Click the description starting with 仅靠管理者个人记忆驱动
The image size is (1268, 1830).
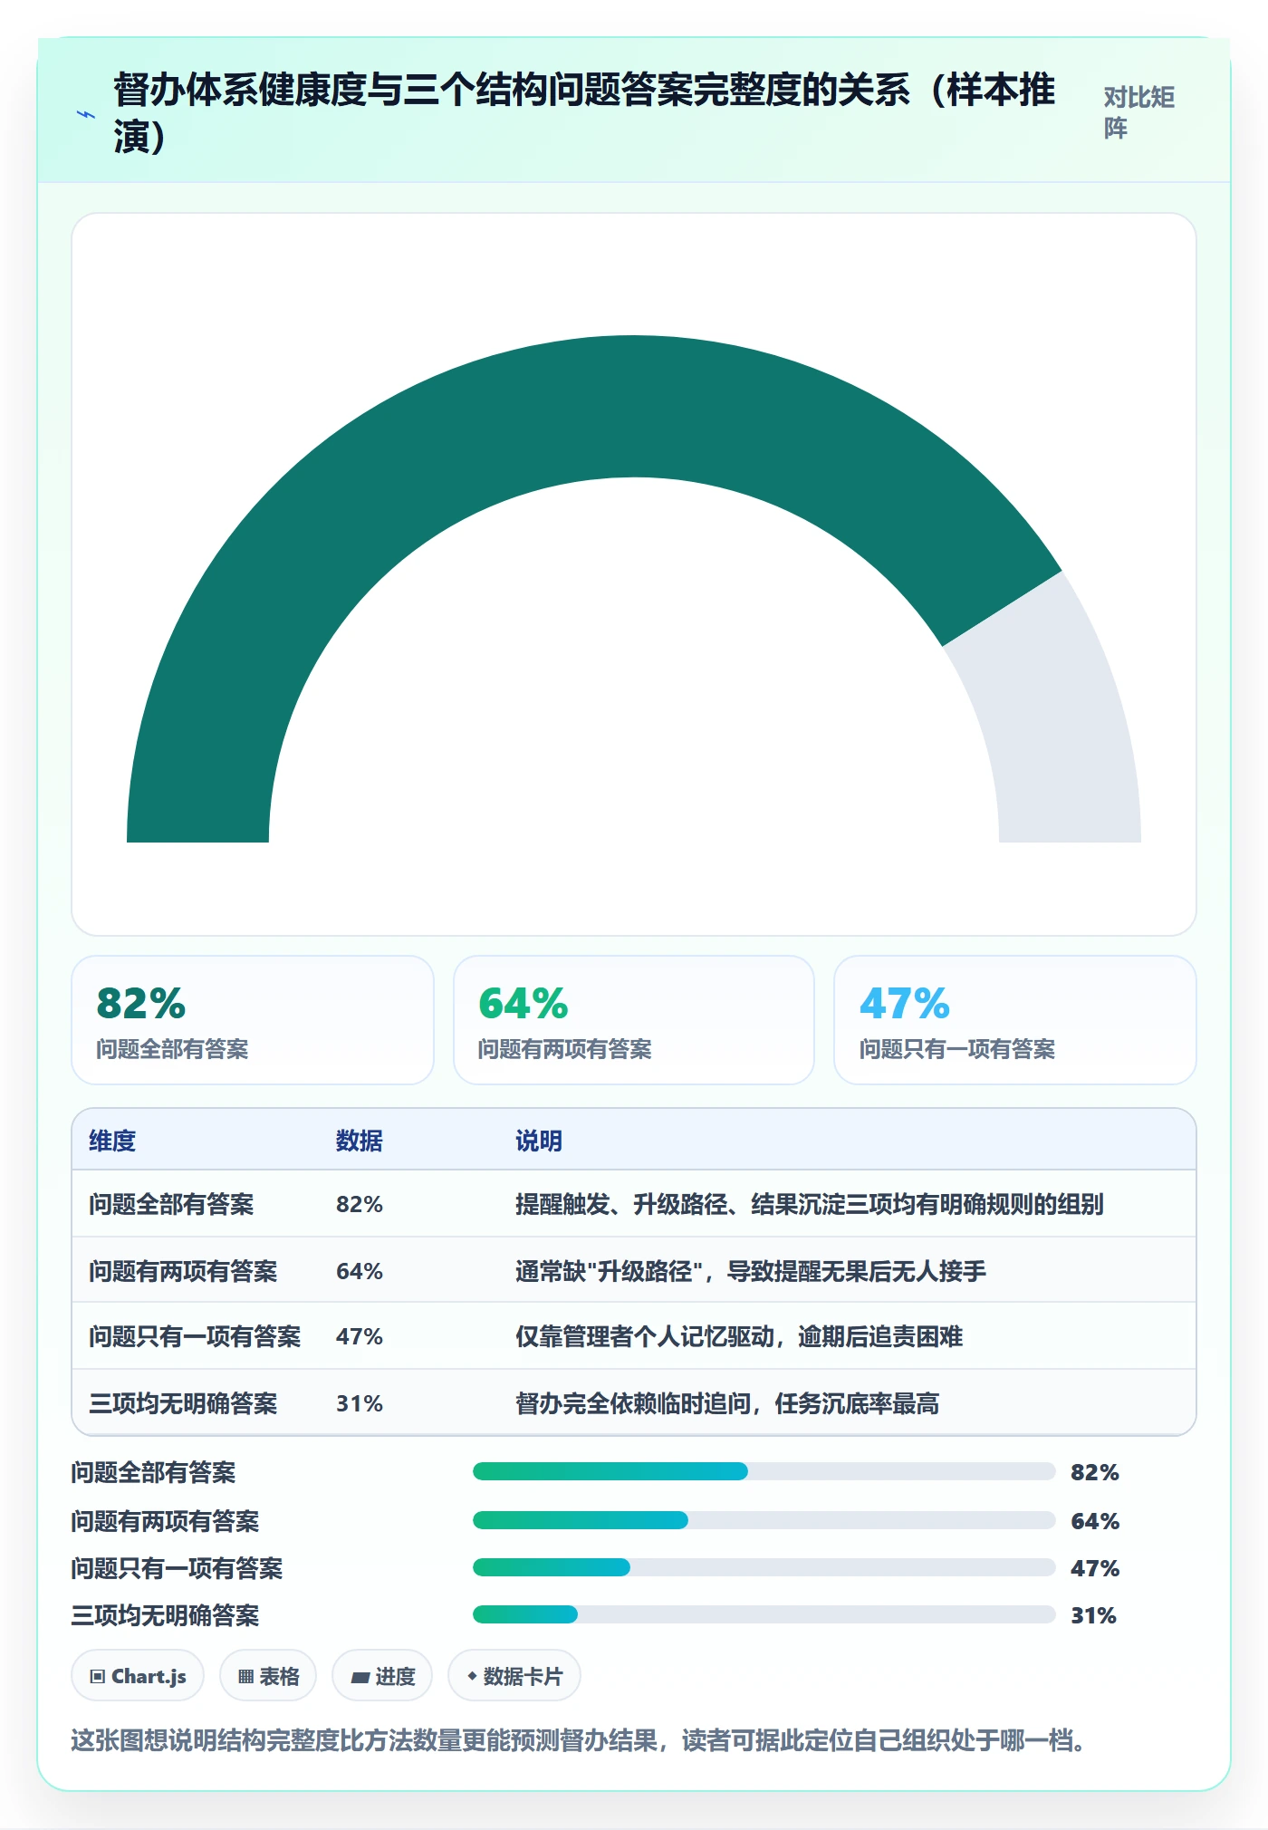[739, 1336]
